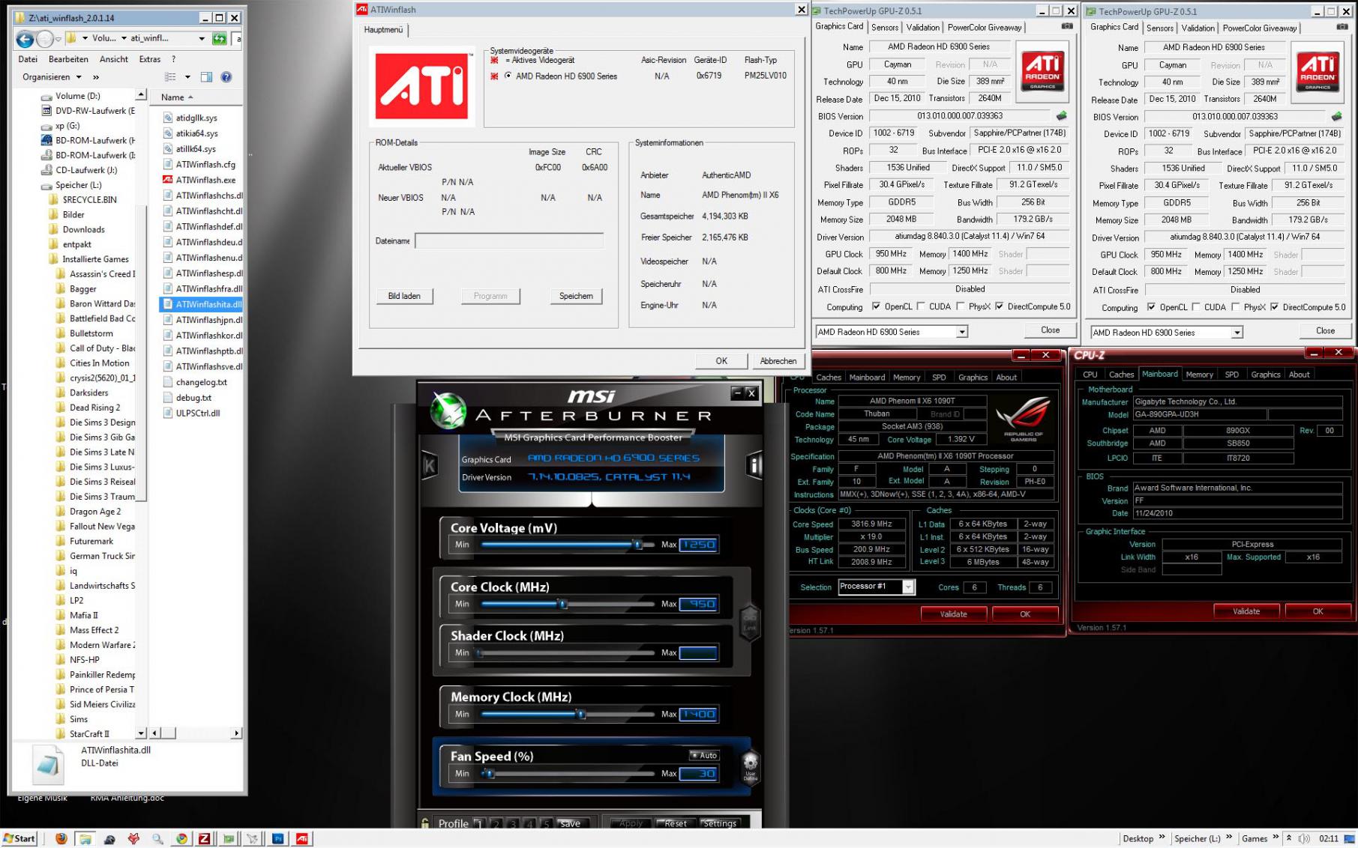Click the User Define fan icon in Afterburner

pos(750,767)
